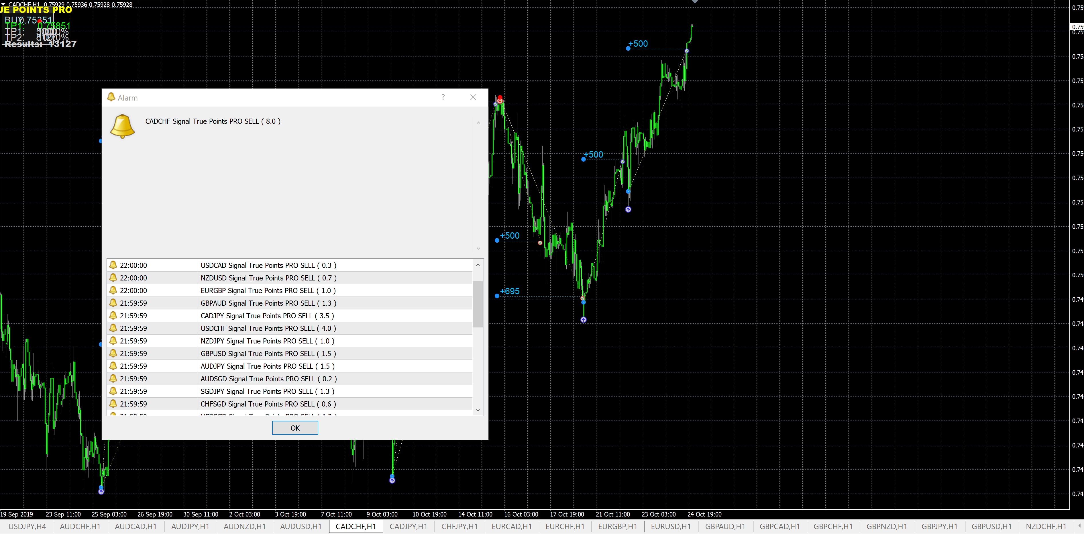The width and height of the screenshot is (1084, 534).
Task: Click the buy arrow marker below +695
Action: coord(583,320)
